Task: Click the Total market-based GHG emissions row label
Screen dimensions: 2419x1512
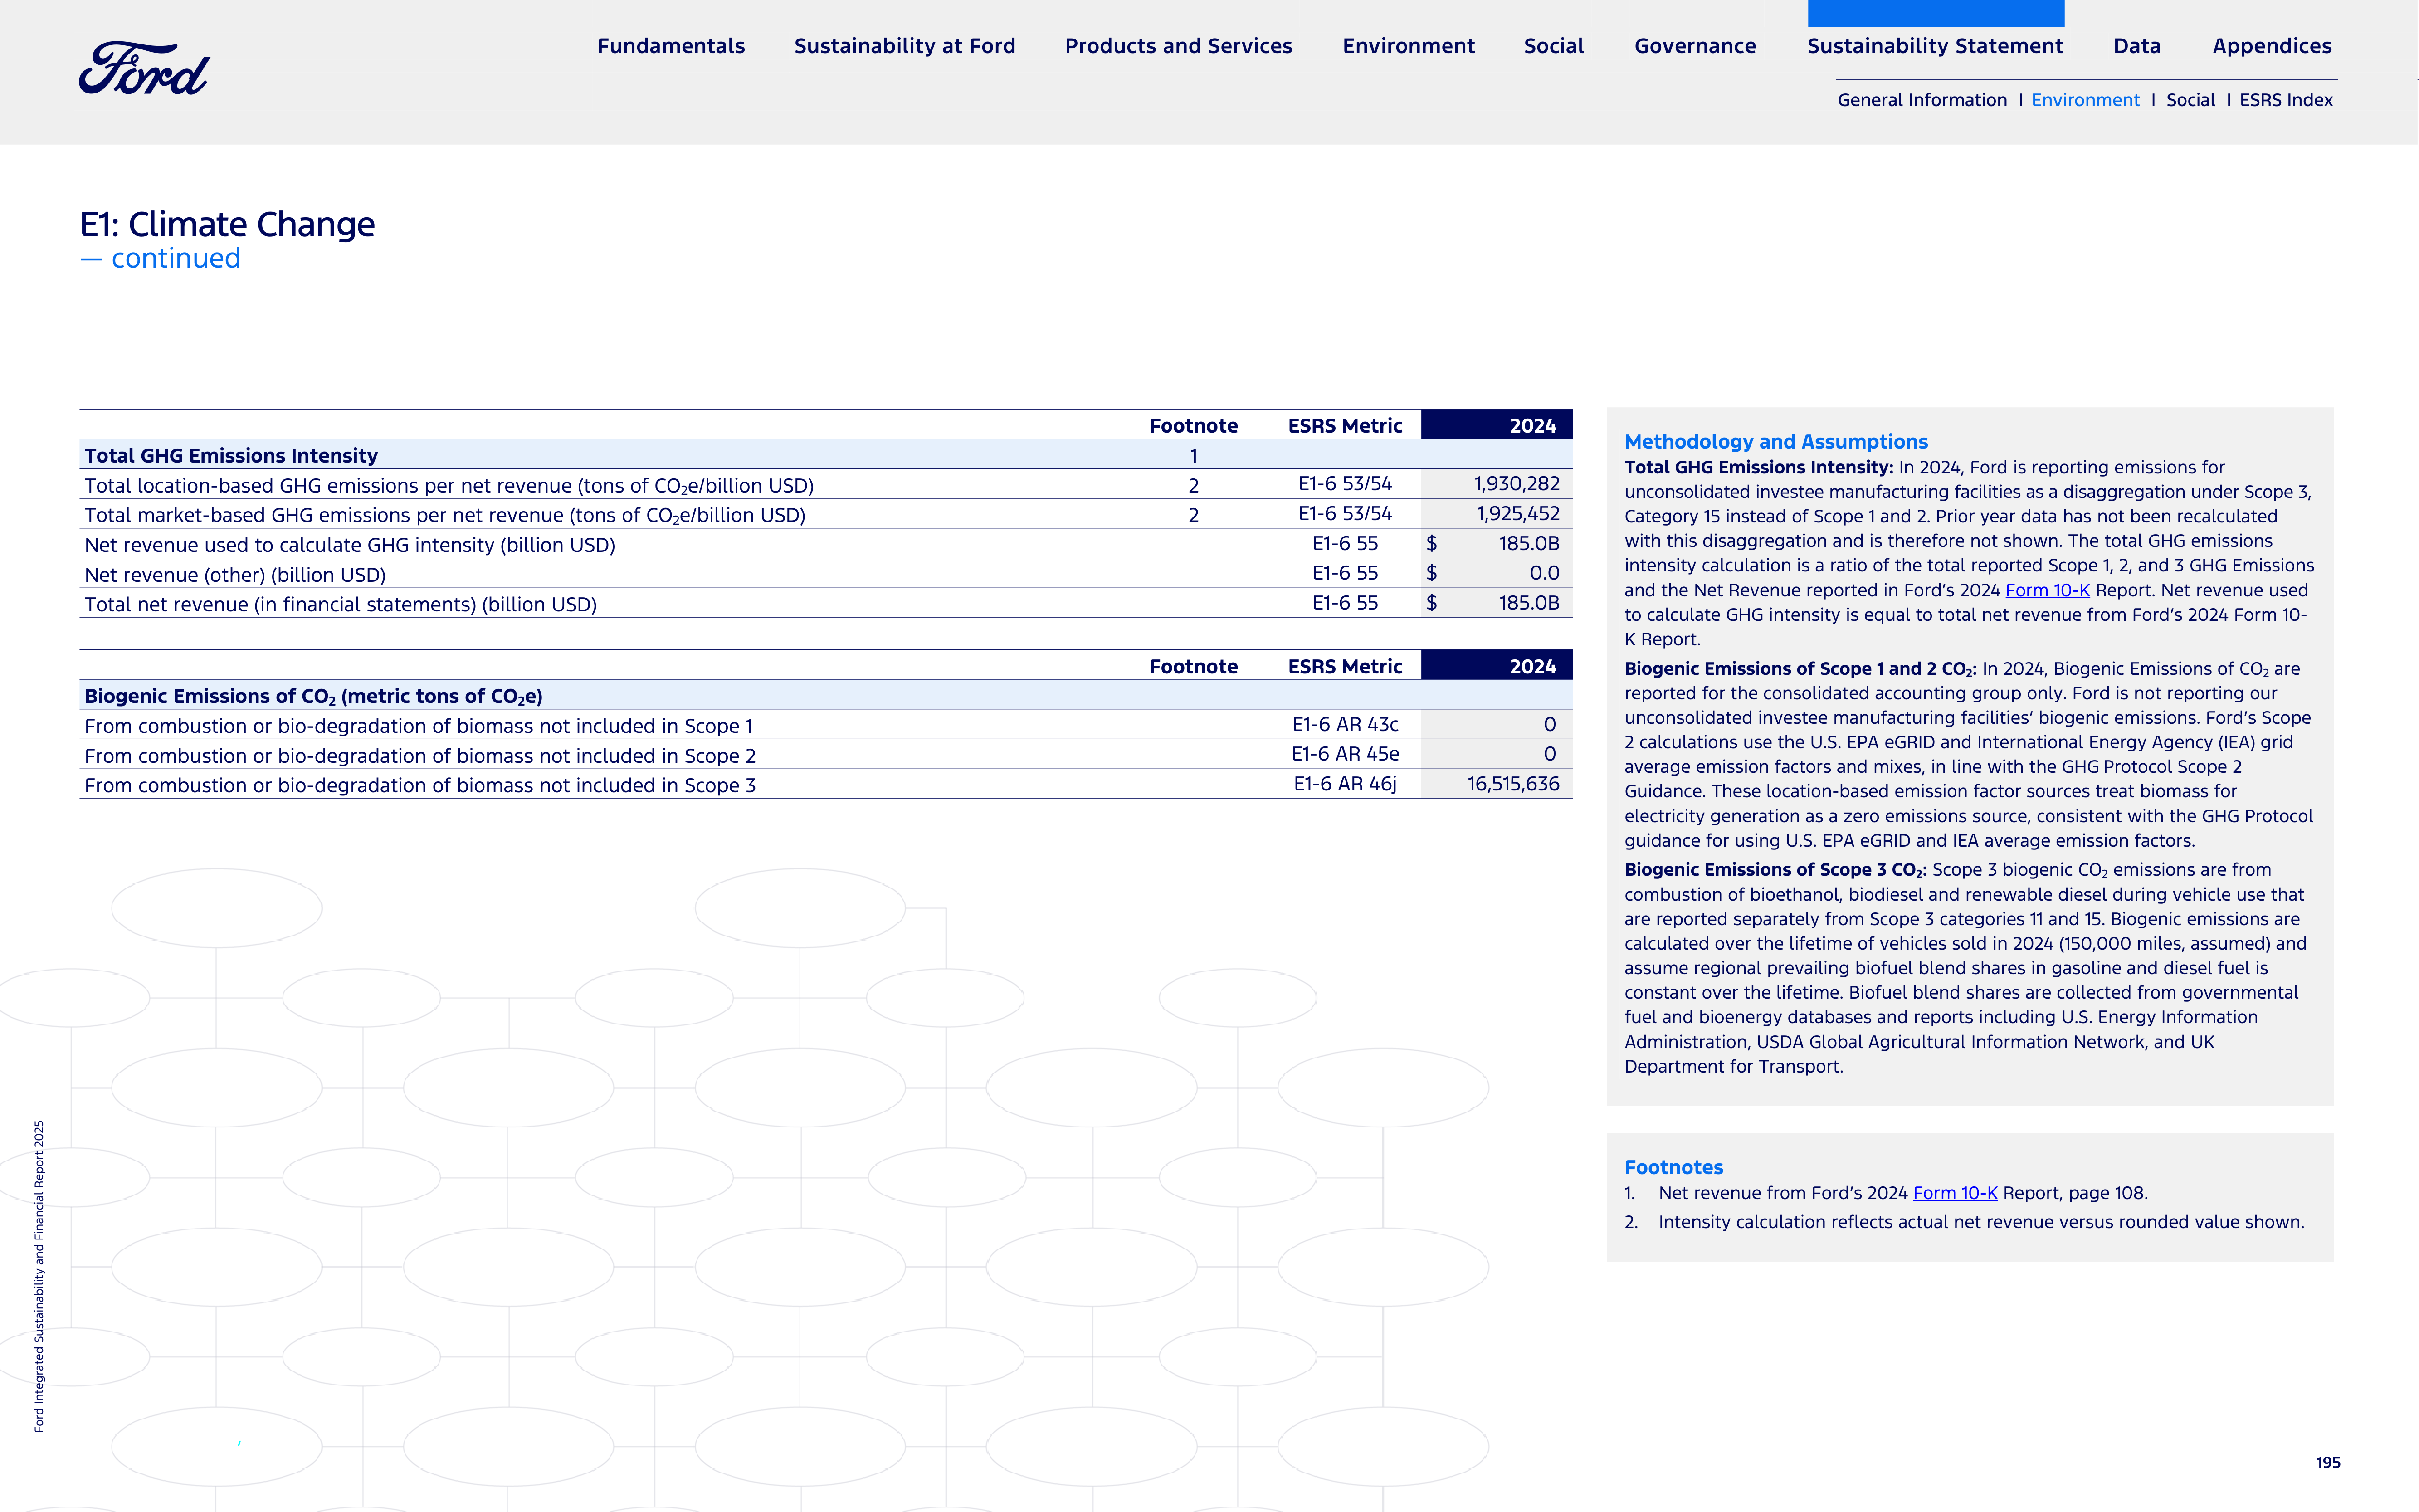Action: 445,515
